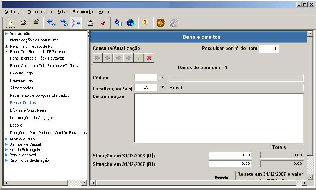The width and height of the screenshot is (316, 190).
Task: Click the Discriminação text area
Action: [x=218, y=118]
